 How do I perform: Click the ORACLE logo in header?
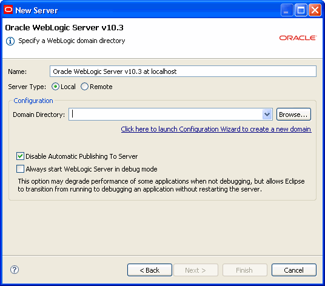pyautogui.click(x=298, y=38)
